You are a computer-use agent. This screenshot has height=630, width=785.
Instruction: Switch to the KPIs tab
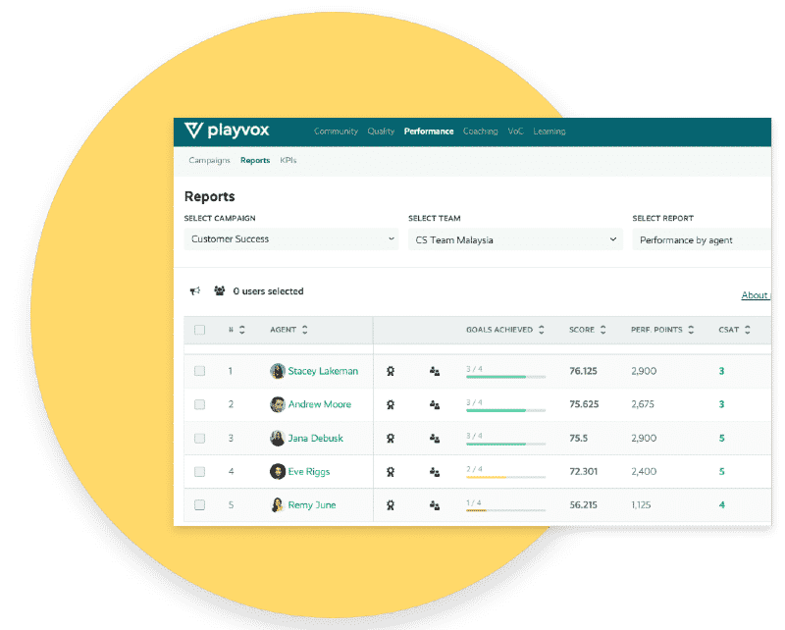[288, 160]
